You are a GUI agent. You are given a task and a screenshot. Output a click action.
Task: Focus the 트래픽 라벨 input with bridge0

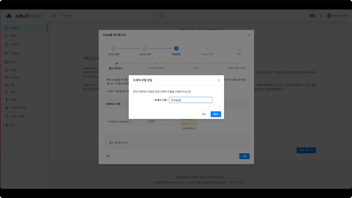[x=191, y=100]
